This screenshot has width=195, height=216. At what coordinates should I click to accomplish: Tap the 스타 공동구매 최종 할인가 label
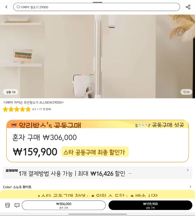[95, 152]
